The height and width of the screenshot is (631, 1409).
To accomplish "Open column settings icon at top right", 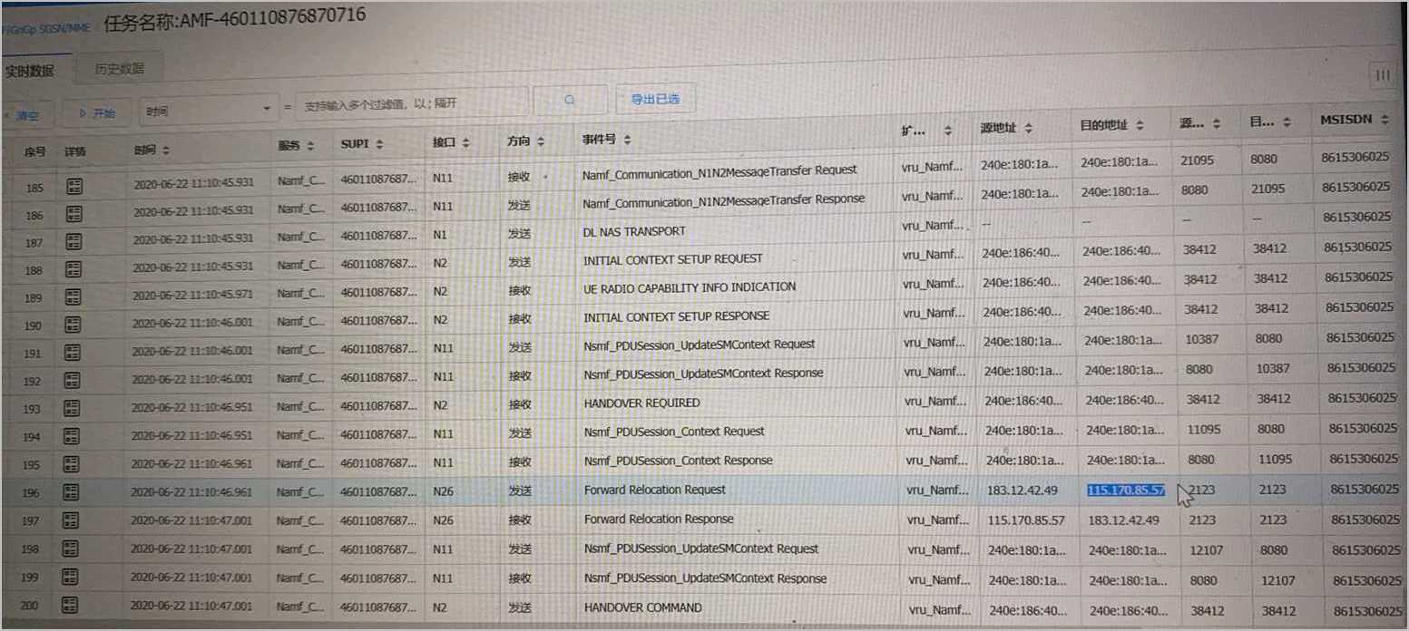I will (1383, 76).
